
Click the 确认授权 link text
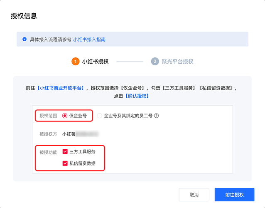[137, 96]
